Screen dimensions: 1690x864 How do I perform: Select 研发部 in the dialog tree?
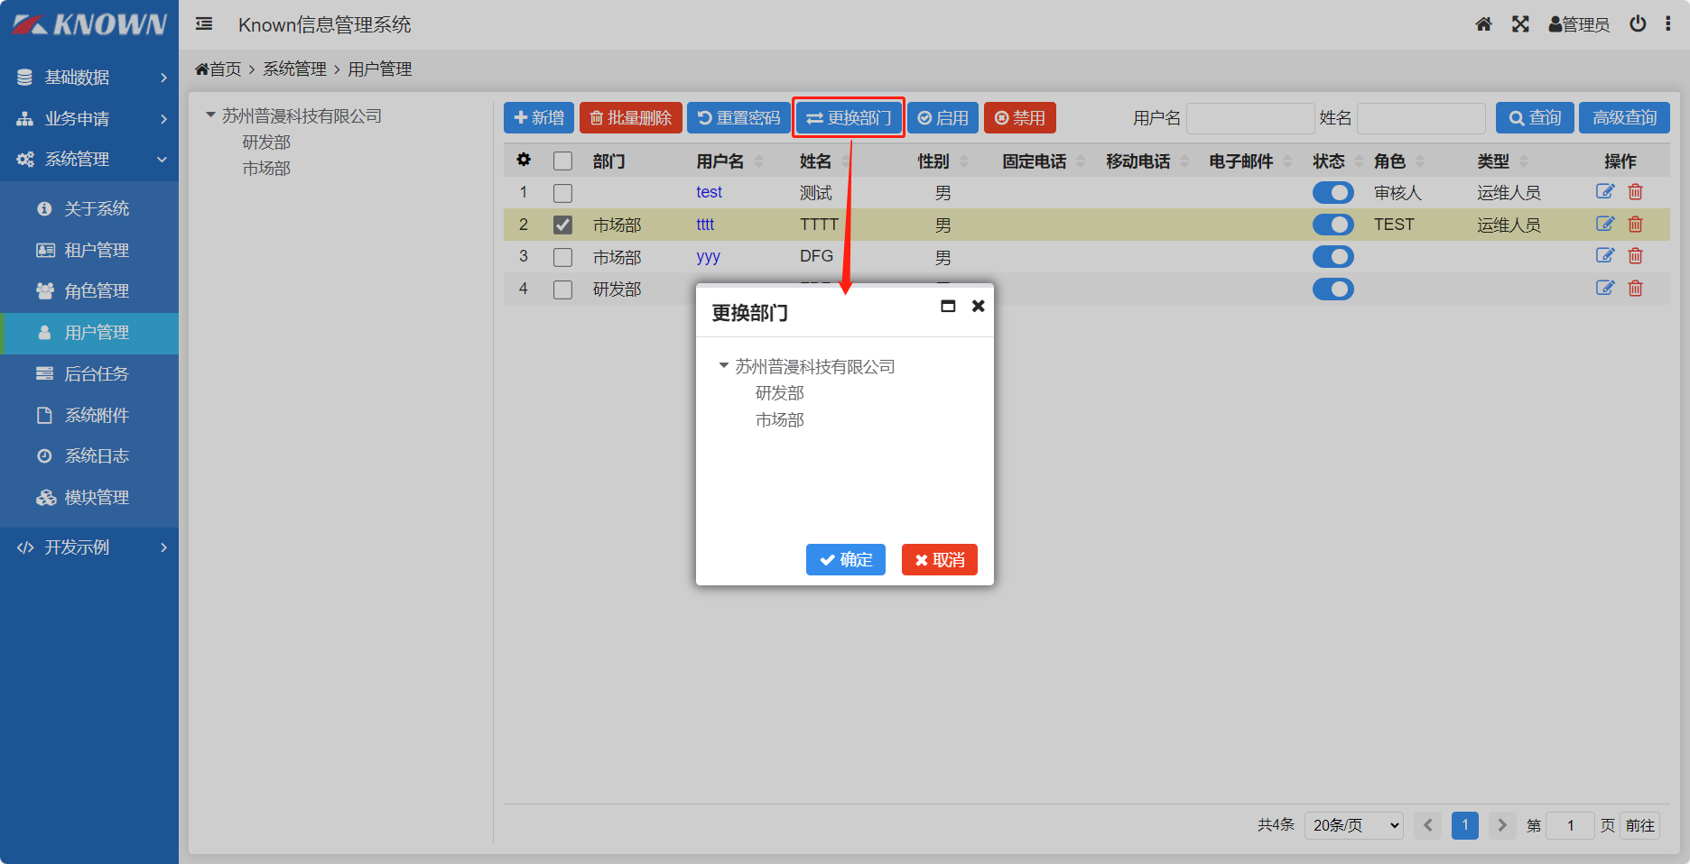click(x=779, y=393)
